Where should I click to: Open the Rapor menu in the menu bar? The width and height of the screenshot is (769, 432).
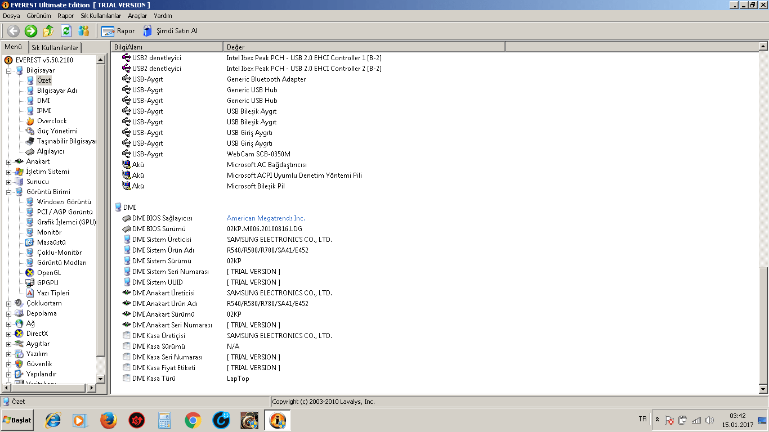65,16
